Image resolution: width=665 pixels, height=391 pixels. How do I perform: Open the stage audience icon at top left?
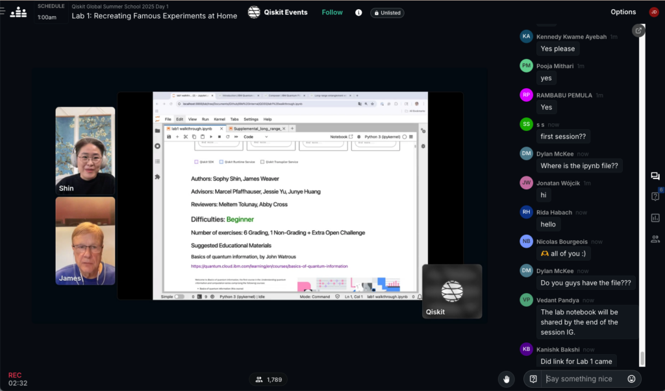pyautogui.click(x=18, y=12)
